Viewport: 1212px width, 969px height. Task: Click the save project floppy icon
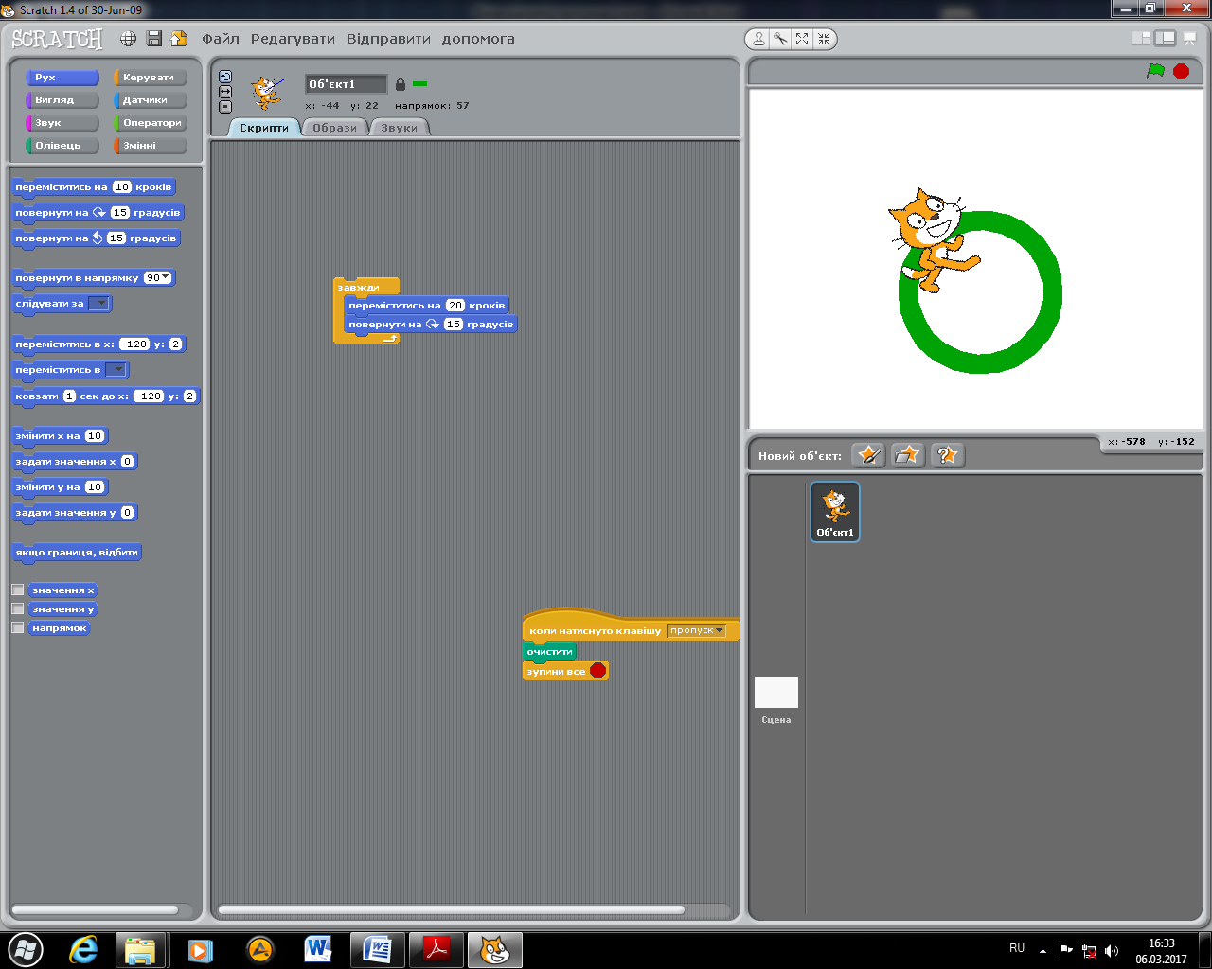pyautogui.click(x=153, y=39)
